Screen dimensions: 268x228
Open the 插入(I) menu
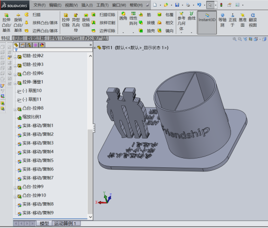(x=87, y=5)
